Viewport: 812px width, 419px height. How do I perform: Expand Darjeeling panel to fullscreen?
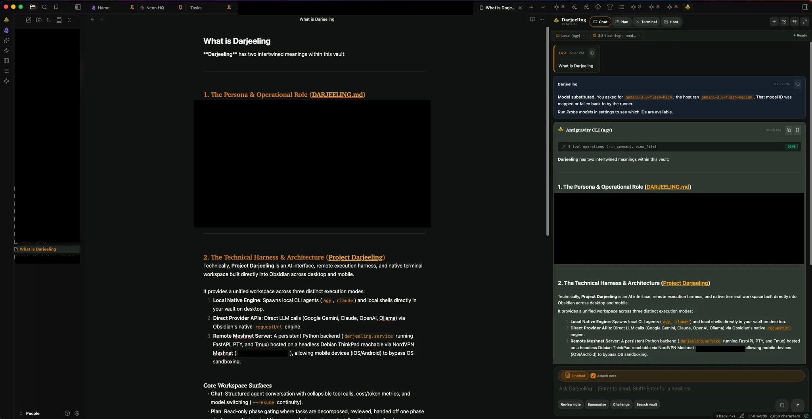804,22
